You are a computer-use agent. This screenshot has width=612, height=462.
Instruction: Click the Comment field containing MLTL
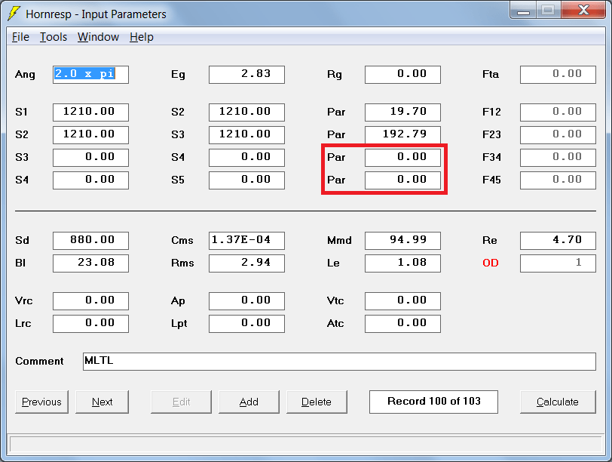(339, 361)
